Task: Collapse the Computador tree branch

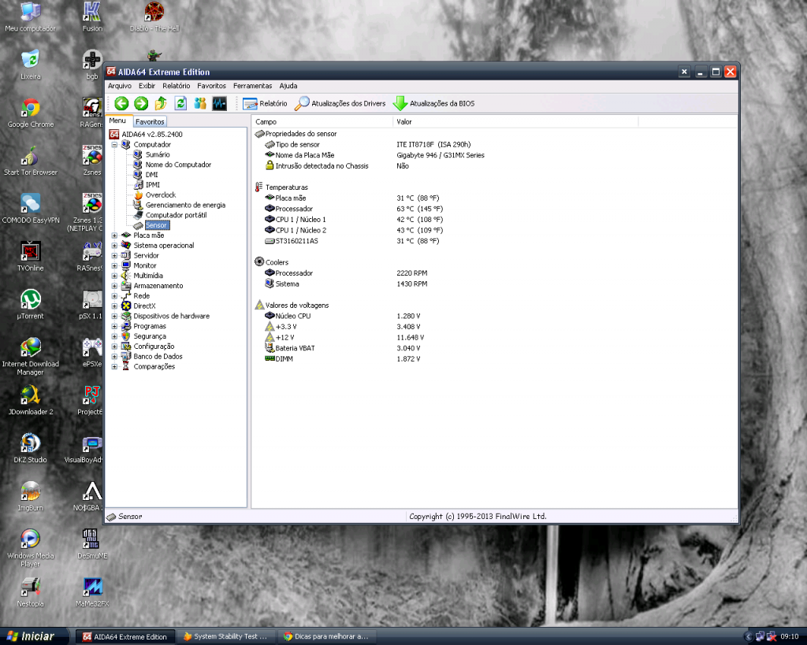Action: coord(115,144)
